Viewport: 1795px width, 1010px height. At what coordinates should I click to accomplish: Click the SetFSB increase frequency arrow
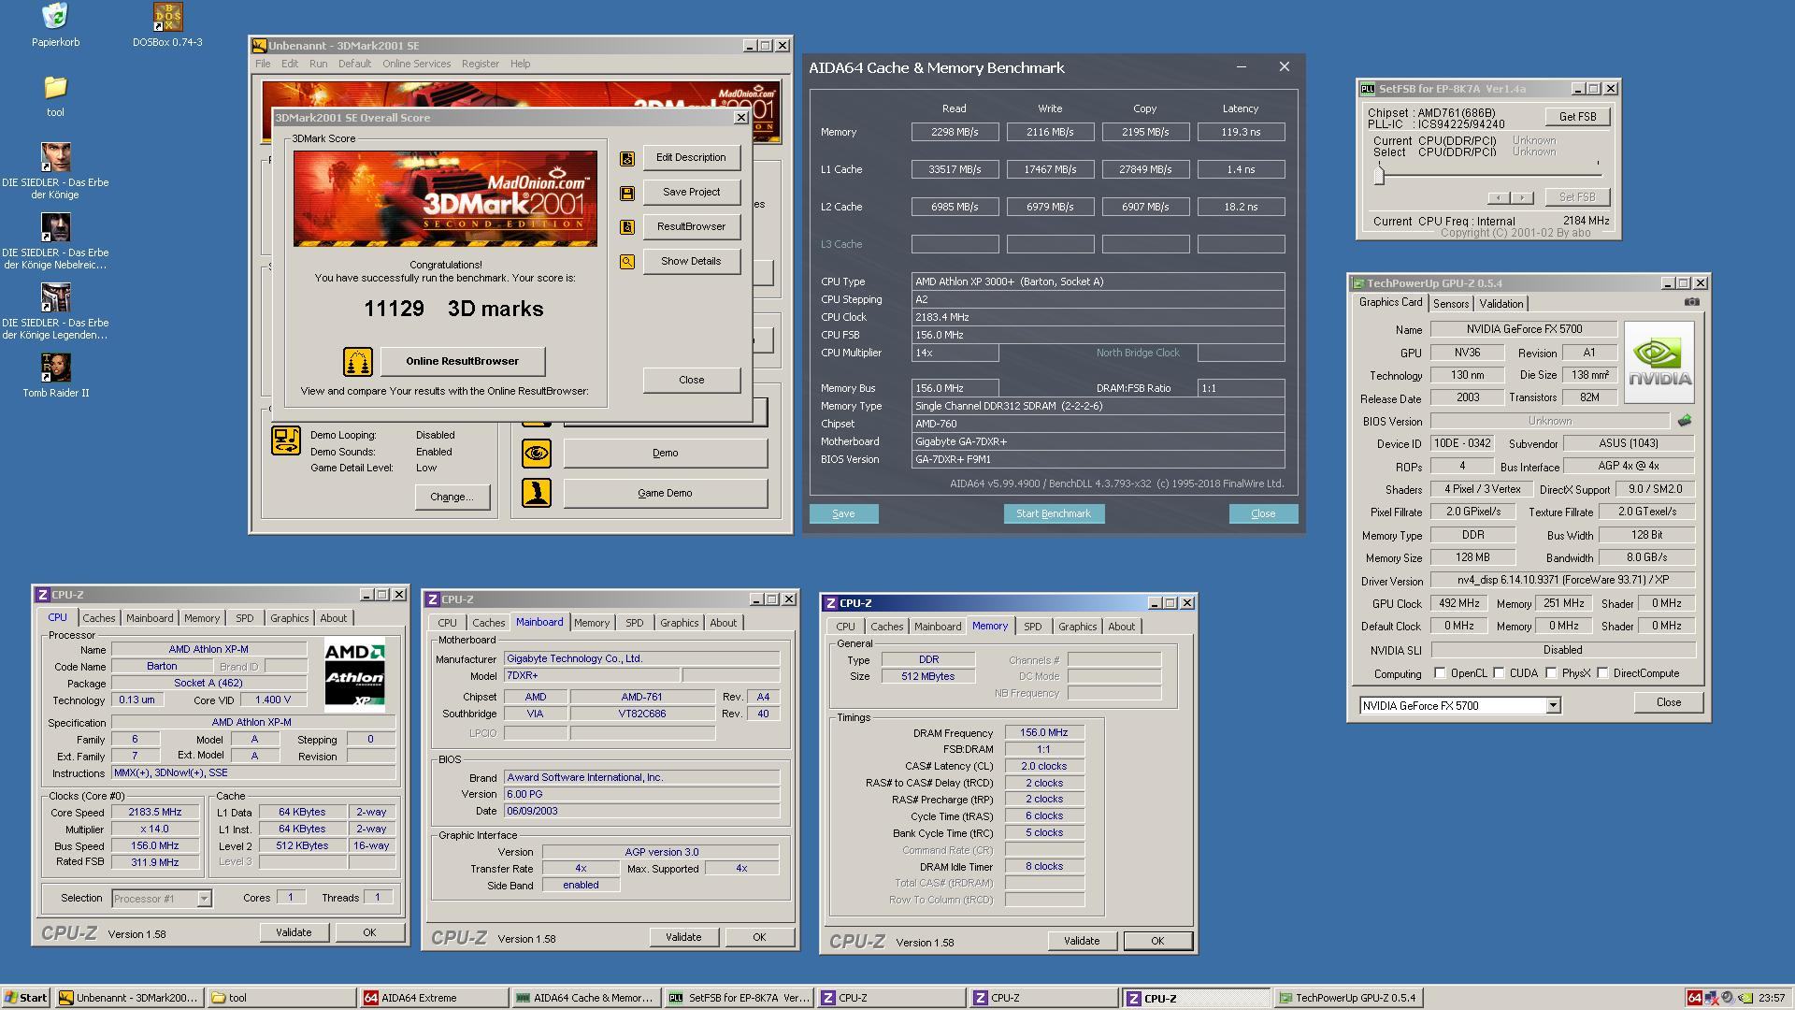pos(1522,197)
